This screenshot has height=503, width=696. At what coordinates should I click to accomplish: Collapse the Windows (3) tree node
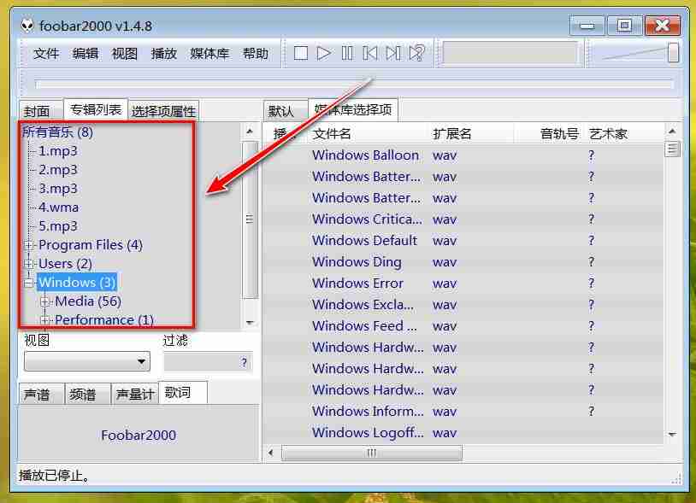tap(29, 283)
